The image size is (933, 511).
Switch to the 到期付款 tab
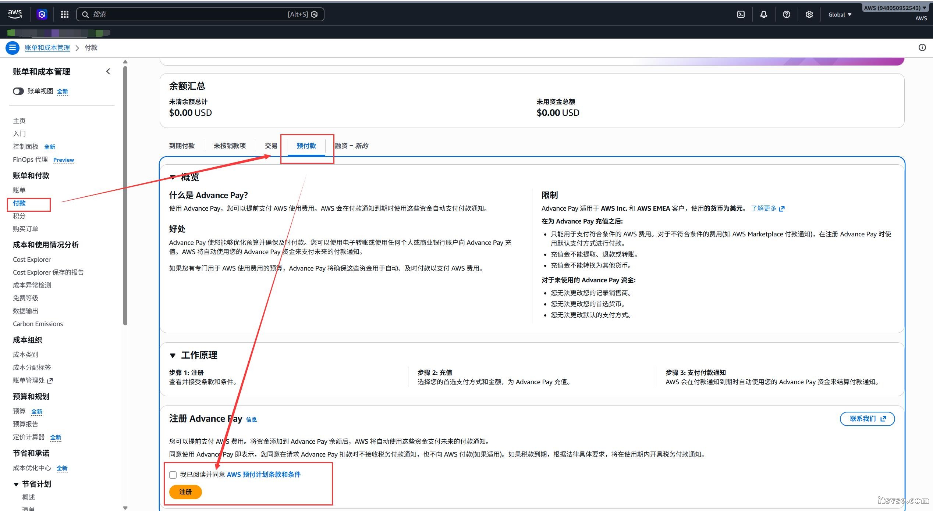(182, 146)
